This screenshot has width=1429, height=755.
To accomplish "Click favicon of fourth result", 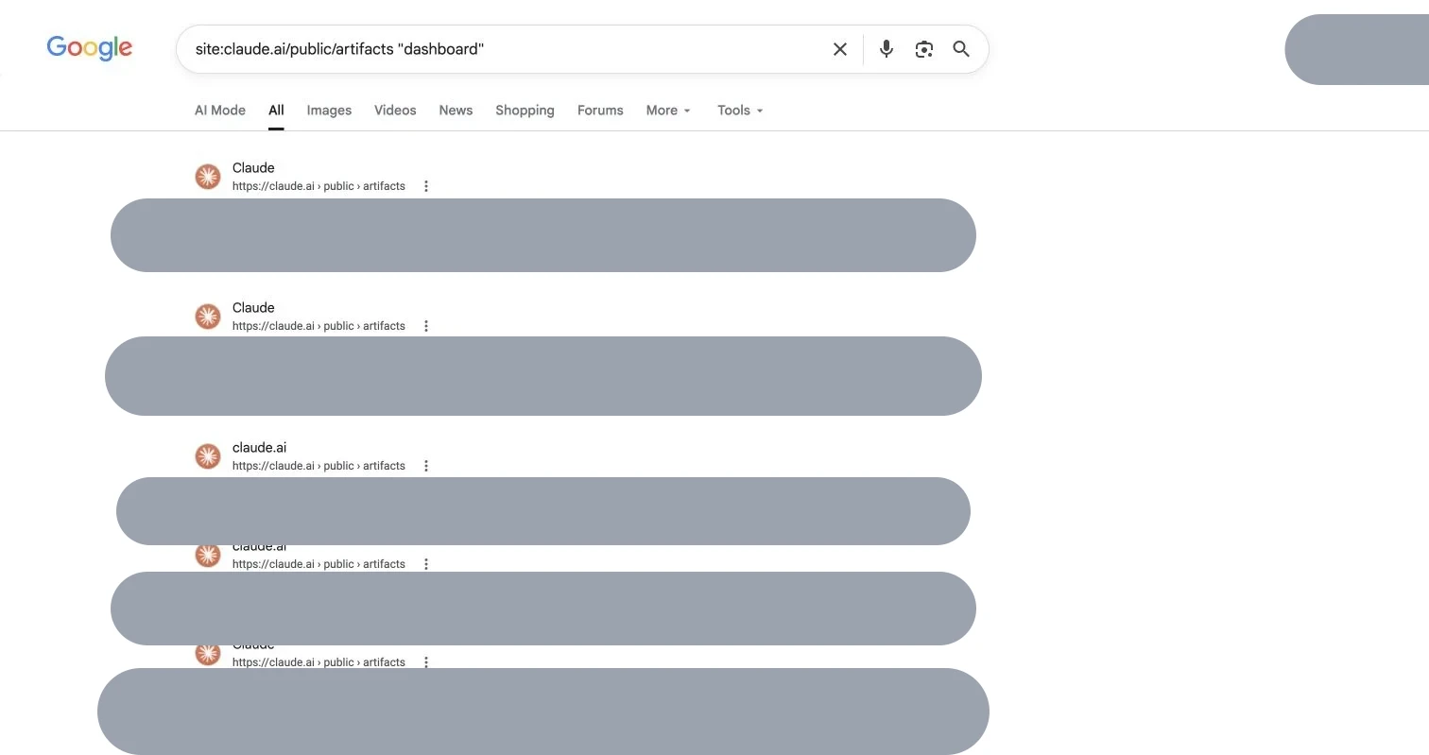I will (208, 557).
